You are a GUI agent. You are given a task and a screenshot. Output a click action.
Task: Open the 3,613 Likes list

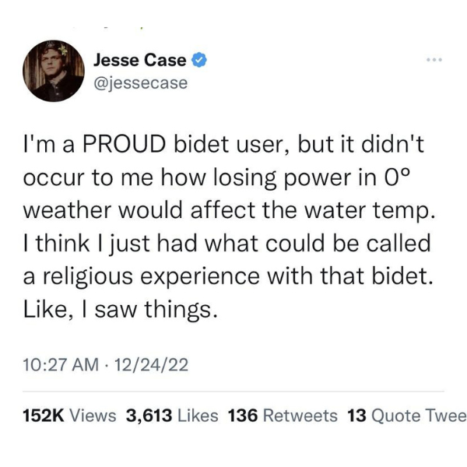coord(172,415)
